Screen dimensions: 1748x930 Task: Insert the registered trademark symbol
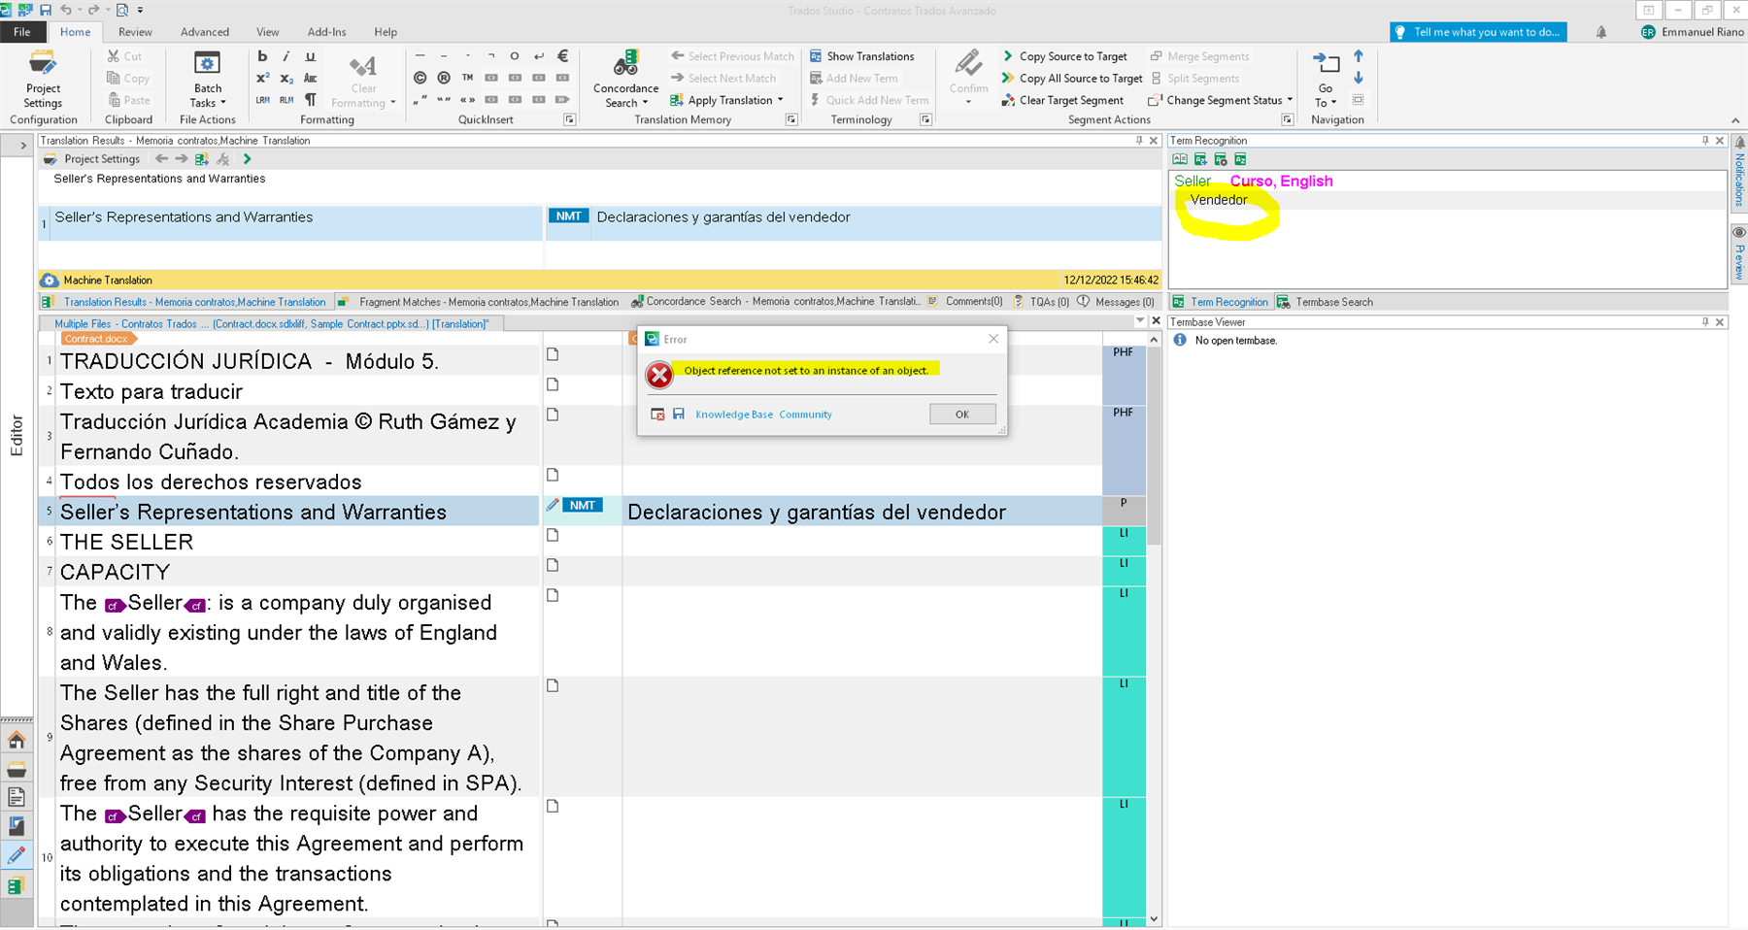[x=444, y=78]
